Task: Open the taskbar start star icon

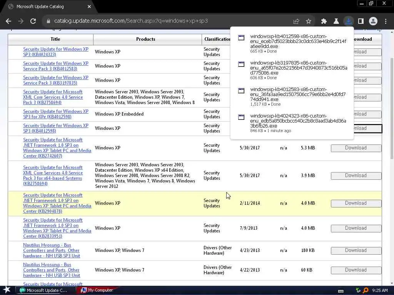Action: click(7, 290)
